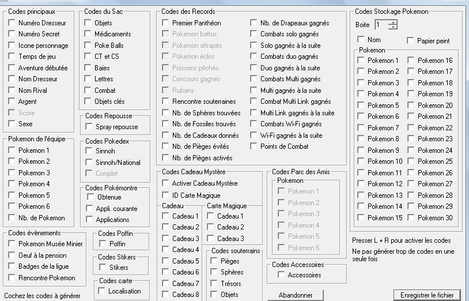Select the Sinnoh/National Pokedex checkbox
Viewport: 469px width, 301px height.
tap(89, 163)
